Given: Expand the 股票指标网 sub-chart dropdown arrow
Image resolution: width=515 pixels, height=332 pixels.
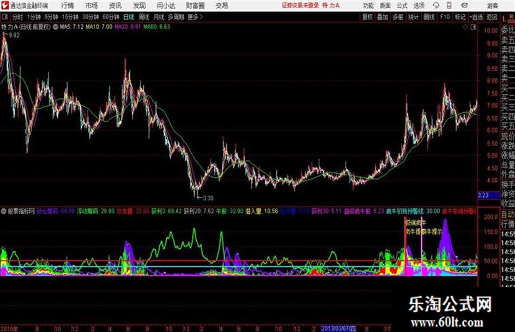Looking at the screenshot, I should coord(4,211).
